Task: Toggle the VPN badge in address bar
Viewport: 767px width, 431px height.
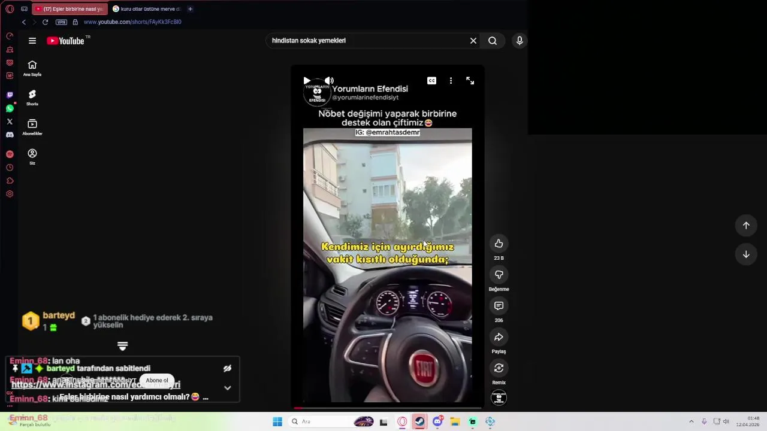Action: (61, 22)
